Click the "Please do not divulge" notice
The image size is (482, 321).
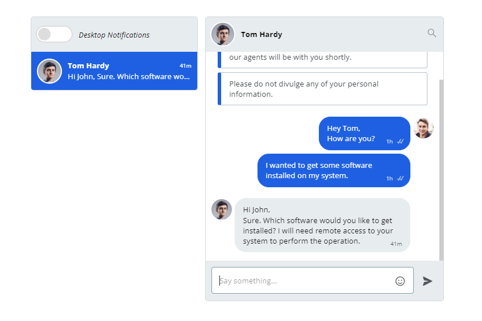[322, 89]
